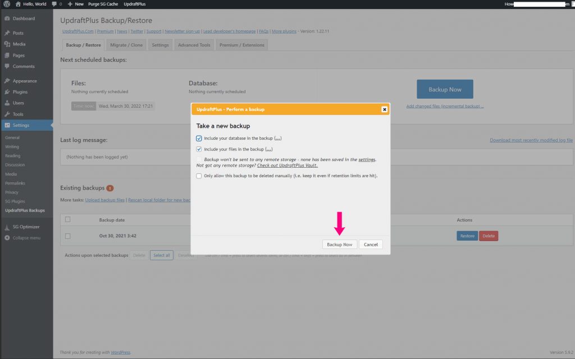Click the Appearance brush icon
Viewport: 575px width, 359px height.
[x=7, y=81]
